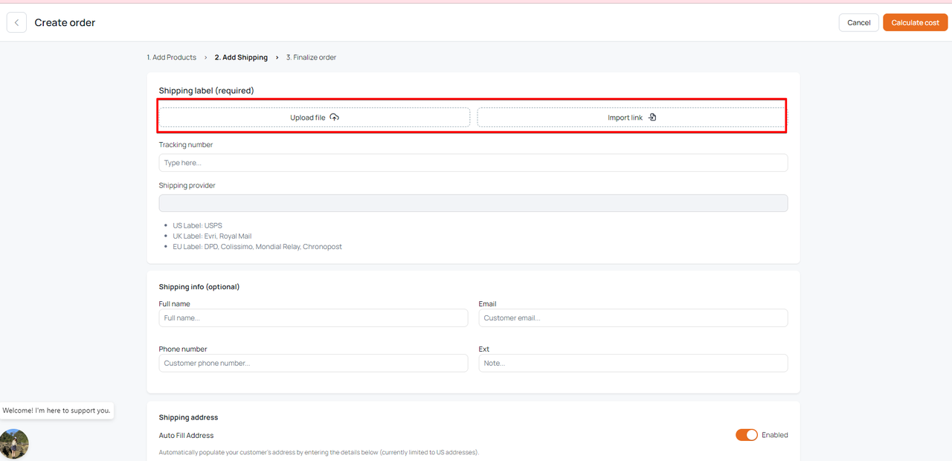Click the Upload file area
The height and width of the screenshot is (461, 952).
(x=314, y=117)
